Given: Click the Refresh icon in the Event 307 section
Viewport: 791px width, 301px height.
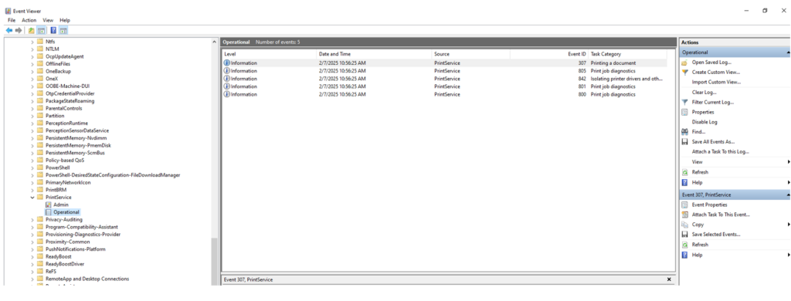Looking at the screenshot, I should click(x=684, y=245).
